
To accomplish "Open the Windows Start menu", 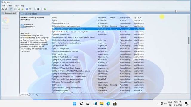I will point(75,104).
